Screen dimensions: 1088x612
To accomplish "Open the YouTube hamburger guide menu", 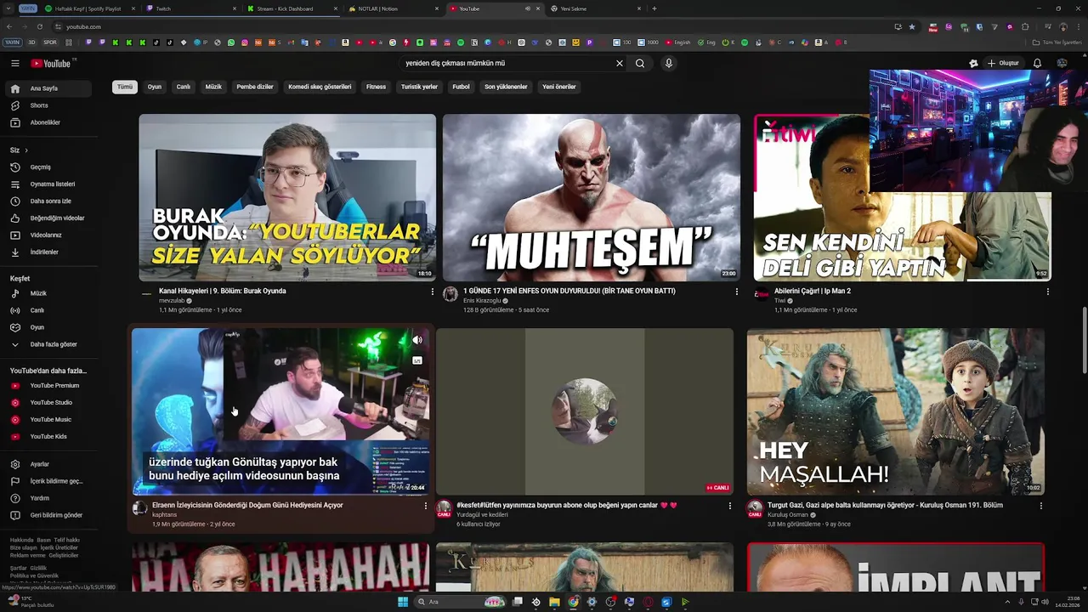I will [15, 63].
